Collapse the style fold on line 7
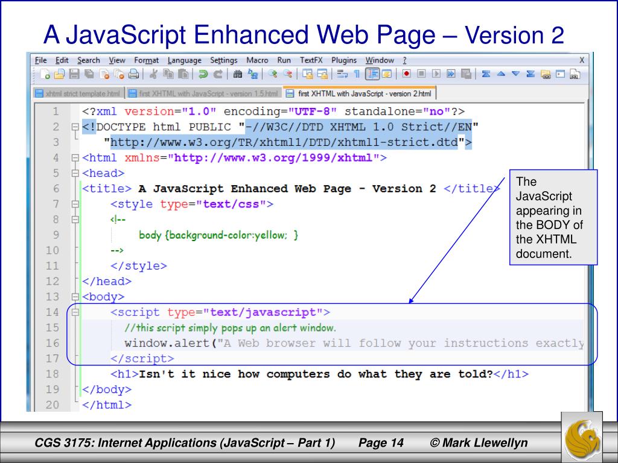 (75, 204)
